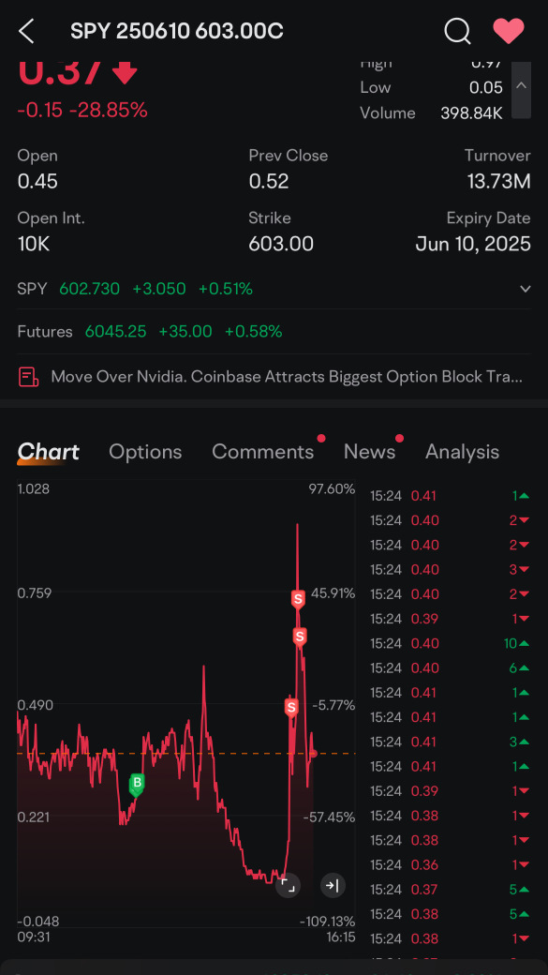548x975 pixels.
Task: Select the trade row with volume 6
Action: [x=450, y=667]
